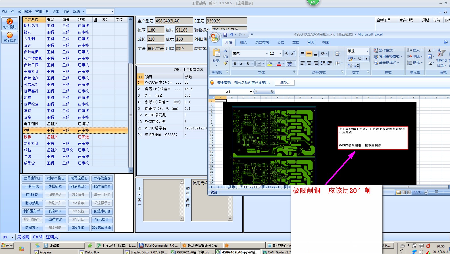Click the fill color paint bucket swatch
Screen dimensions: 450x254
(270, 63)
